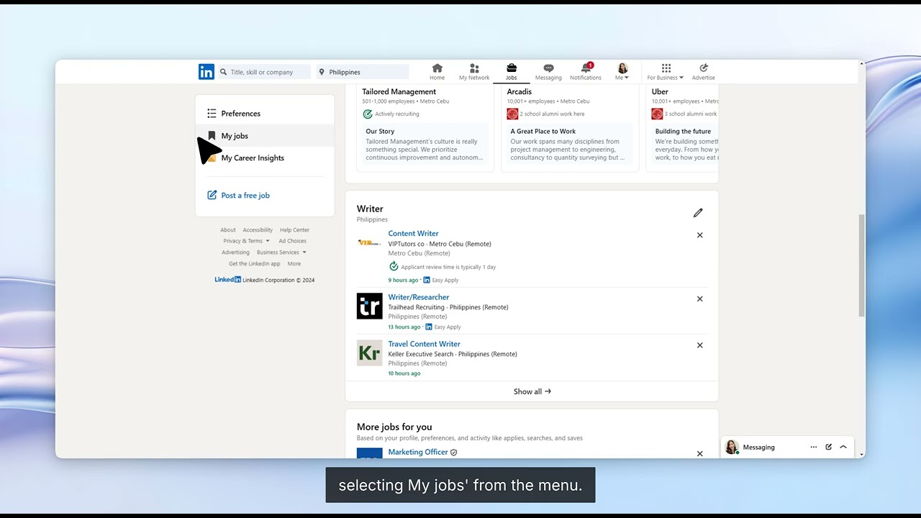This screenshot has width=921, height=518.
Task: Open the Arcadis company card title
Action: (x=520, y=91)
